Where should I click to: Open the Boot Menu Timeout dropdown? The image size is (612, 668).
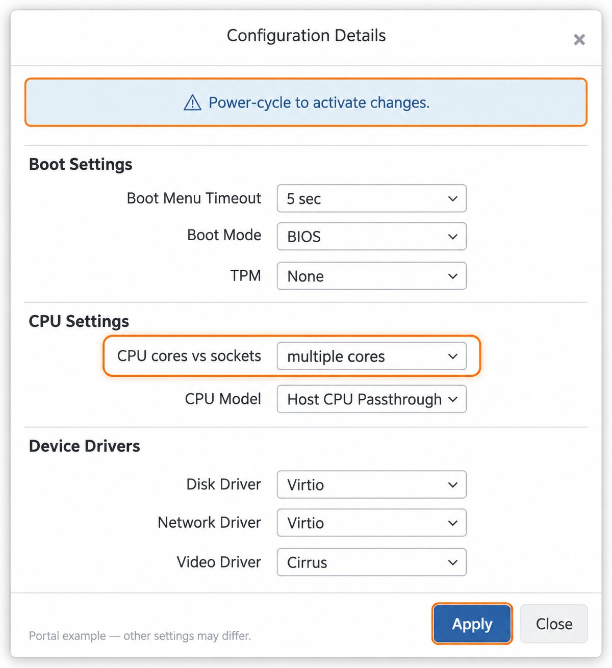371,198
